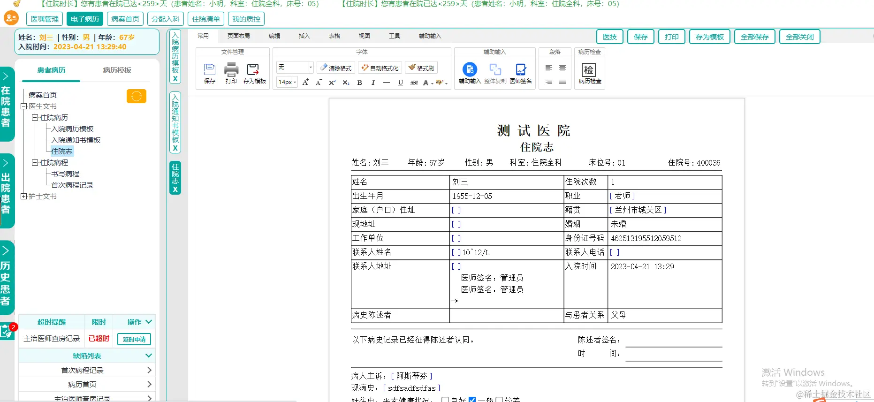Switch to the 插入 ribbon tab
The width and height of the screenshot is (874, 402).
[304, 36]
